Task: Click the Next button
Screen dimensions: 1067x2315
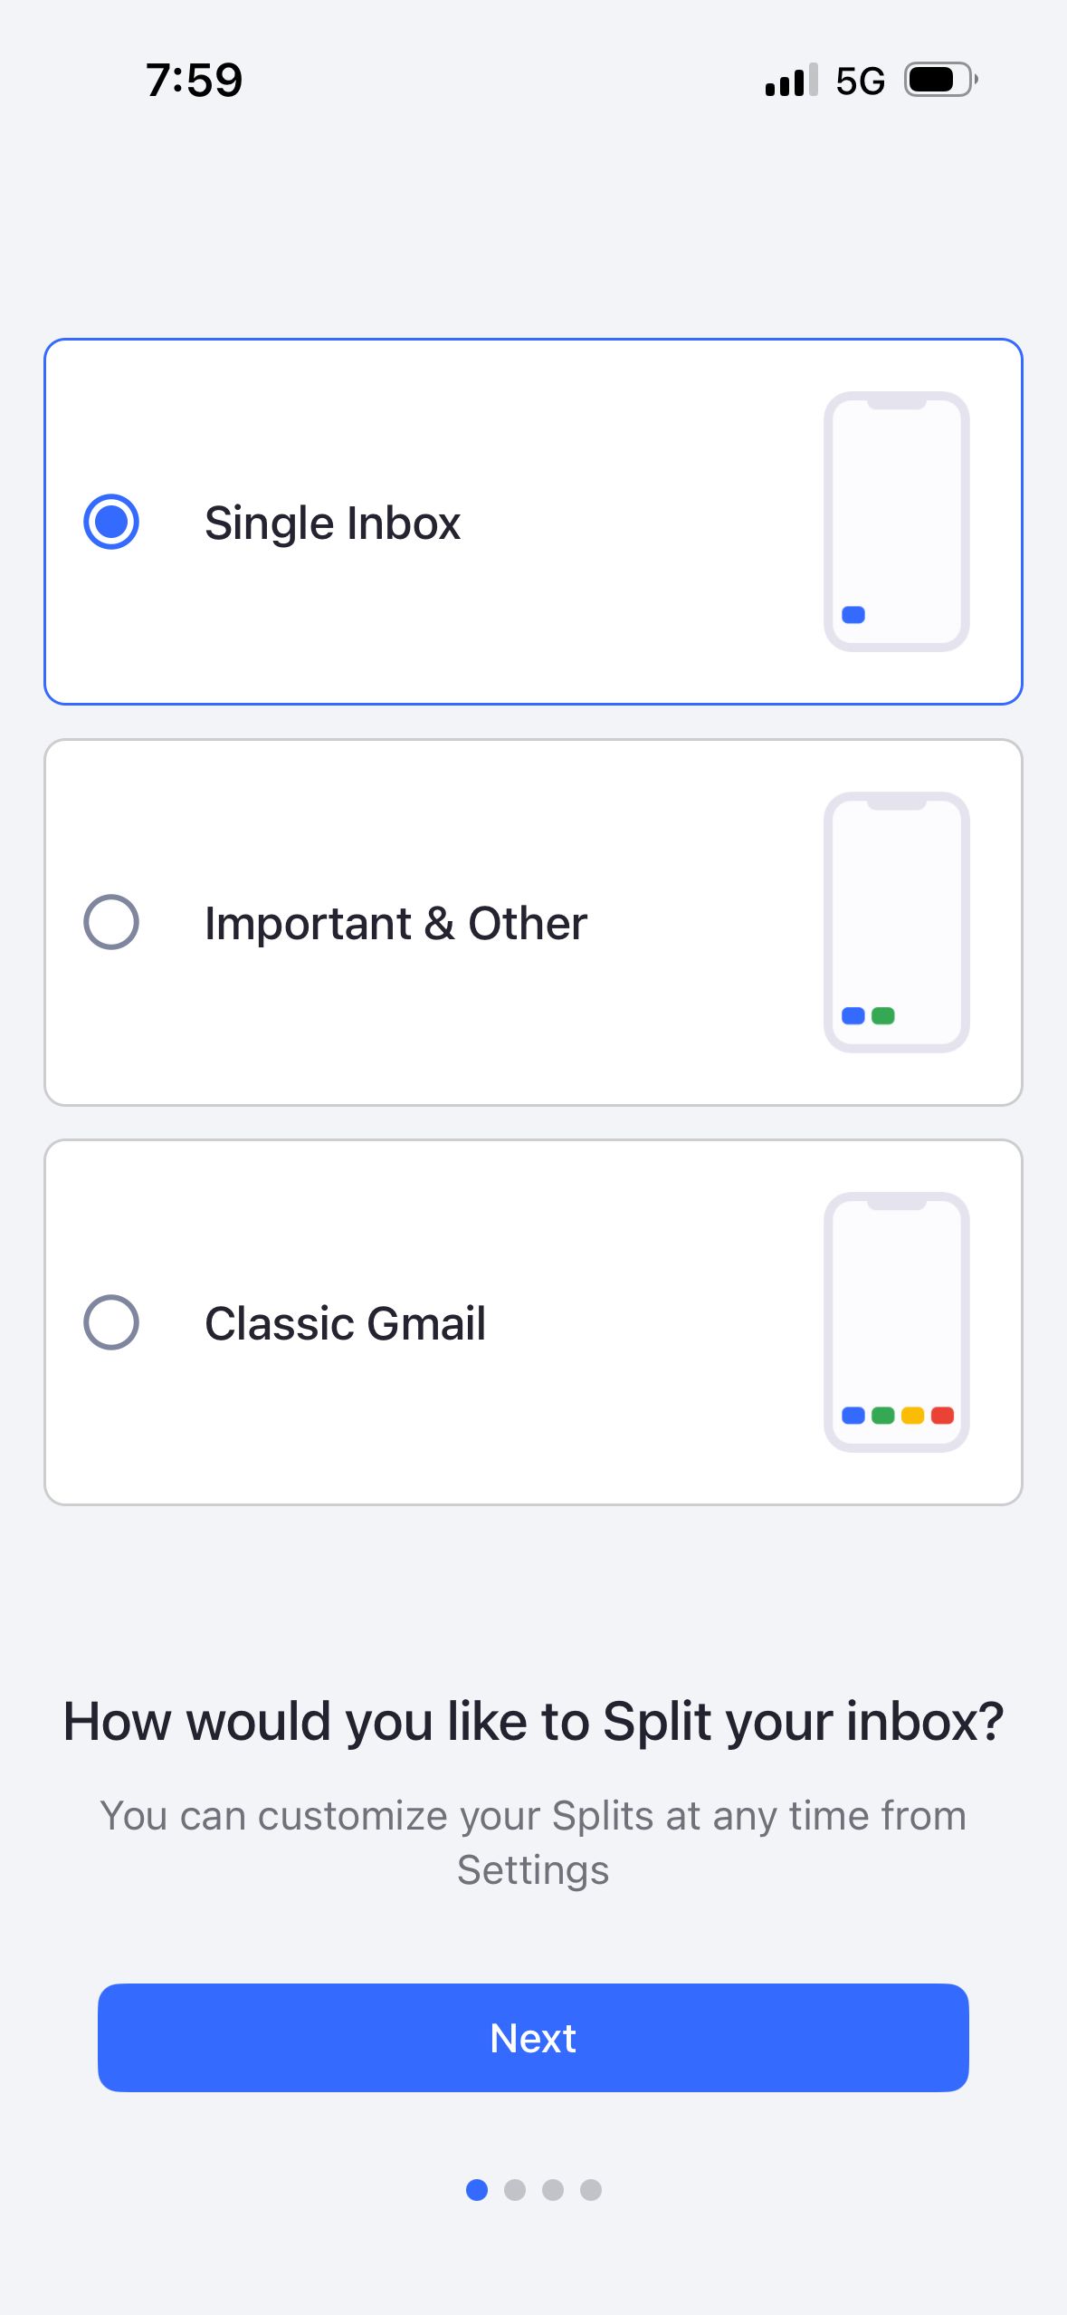Action: (x=533, y=2038)
